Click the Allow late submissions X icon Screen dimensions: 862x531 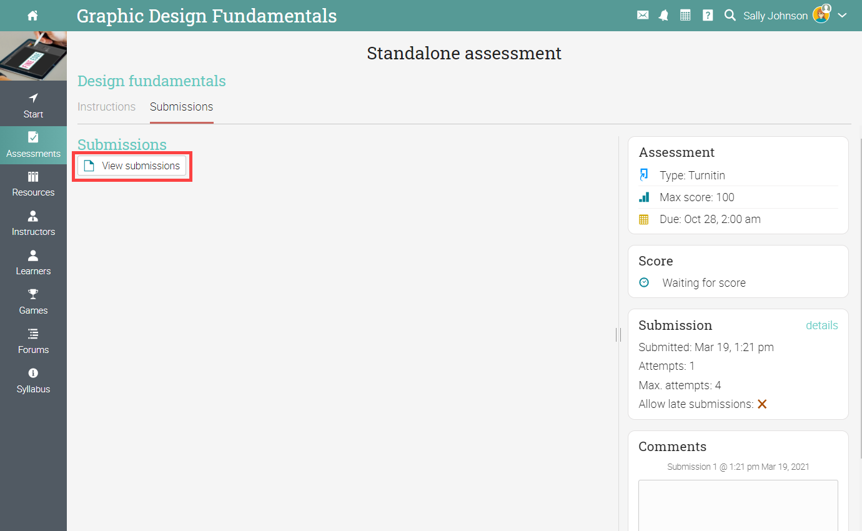(762, 404)
